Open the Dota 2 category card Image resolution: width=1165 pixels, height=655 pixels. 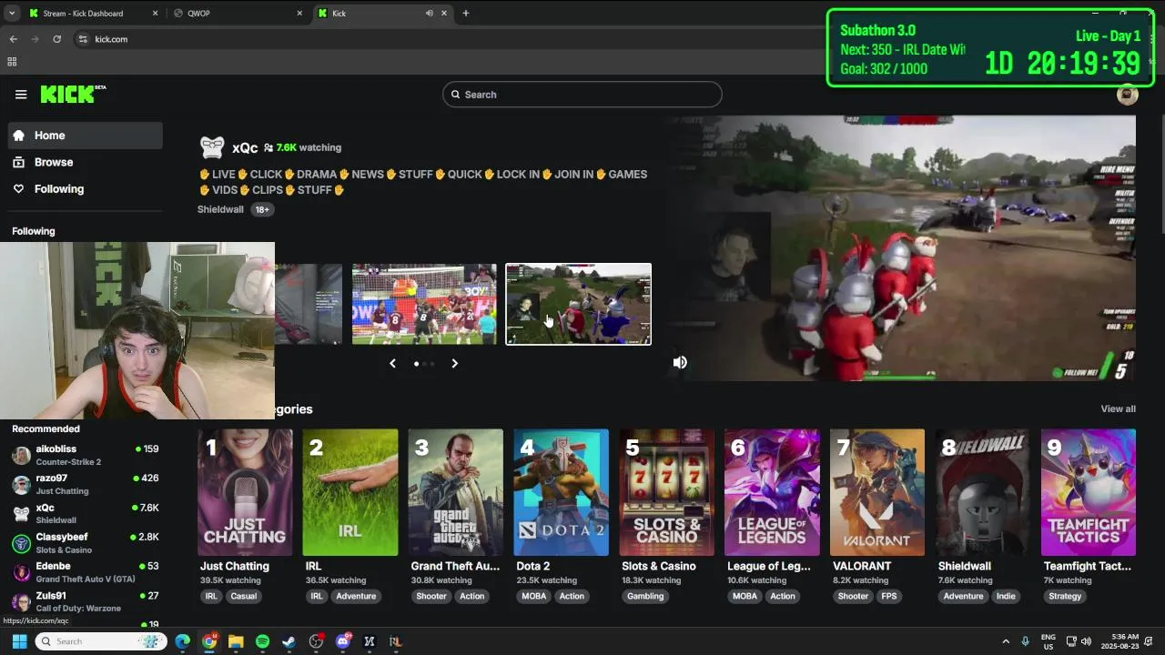click(561, 492)
